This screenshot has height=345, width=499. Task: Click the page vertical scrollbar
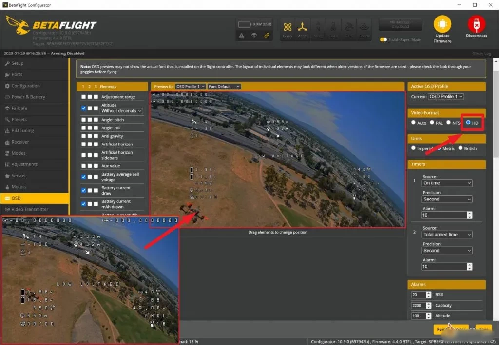coord(496,114)
